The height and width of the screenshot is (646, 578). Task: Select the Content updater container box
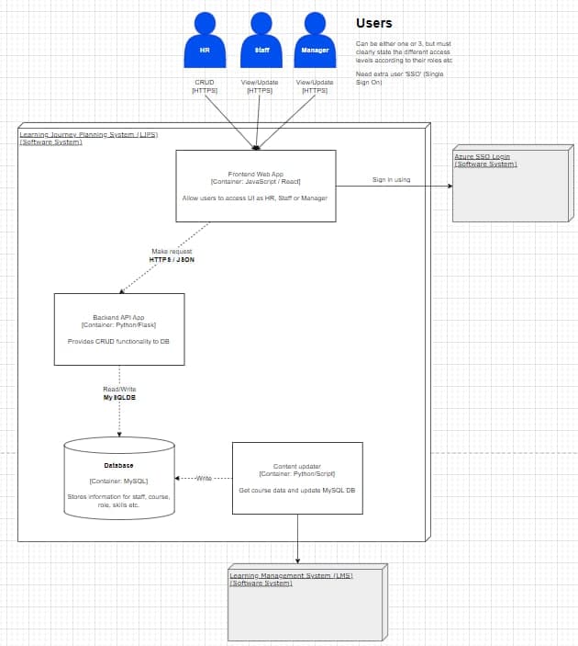pyautogui.click(x=297, y=478)
